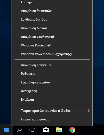Open the Task View icon
This screenshot has height=135, width=104.
coord(32,130)
